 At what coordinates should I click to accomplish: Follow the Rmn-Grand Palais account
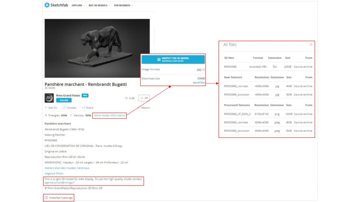(64, 100)
